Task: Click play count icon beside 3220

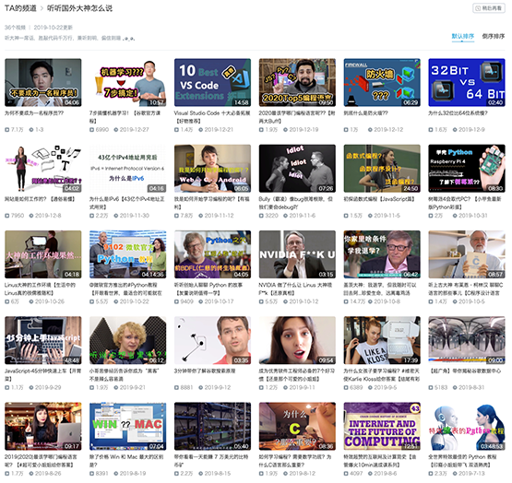Action: pyautogui.click(x=261, y=216)
